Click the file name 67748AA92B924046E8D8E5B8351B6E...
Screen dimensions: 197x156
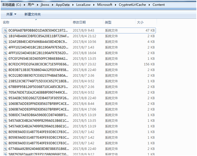[x=39, y=149]
